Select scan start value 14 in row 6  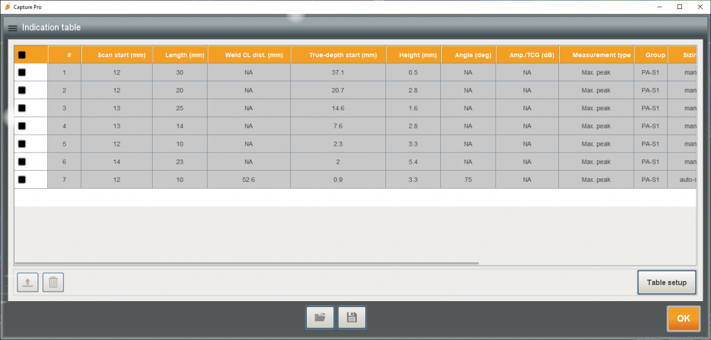[x=117, y=162]
